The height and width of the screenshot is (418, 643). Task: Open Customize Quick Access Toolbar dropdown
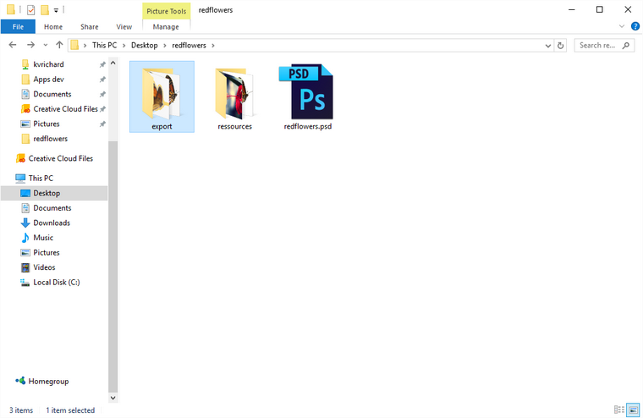56,10
